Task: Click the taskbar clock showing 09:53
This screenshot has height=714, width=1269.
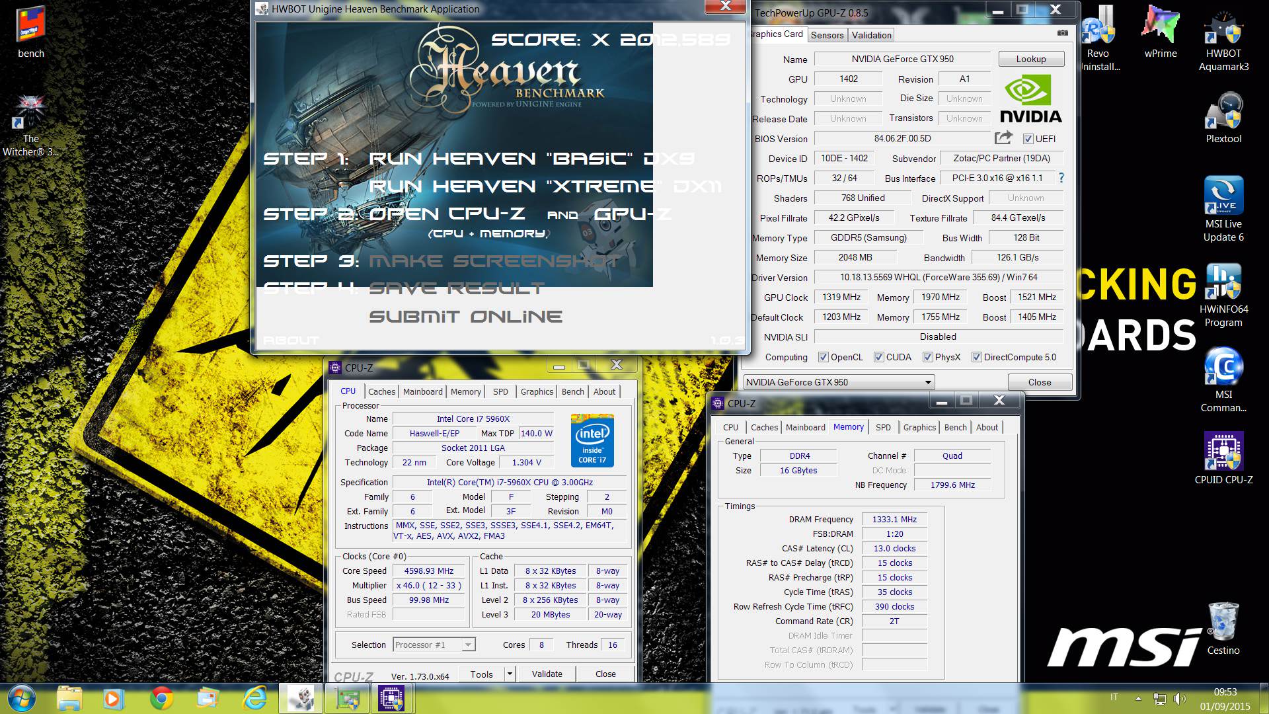Action: coord(1225,692)
